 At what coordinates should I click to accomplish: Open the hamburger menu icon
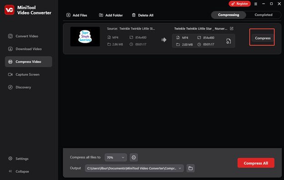pos(256,4)
